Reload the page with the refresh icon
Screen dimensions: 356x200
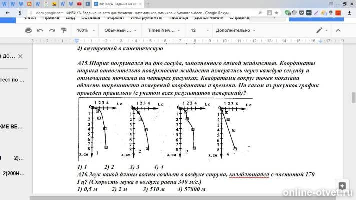[31, 13]
